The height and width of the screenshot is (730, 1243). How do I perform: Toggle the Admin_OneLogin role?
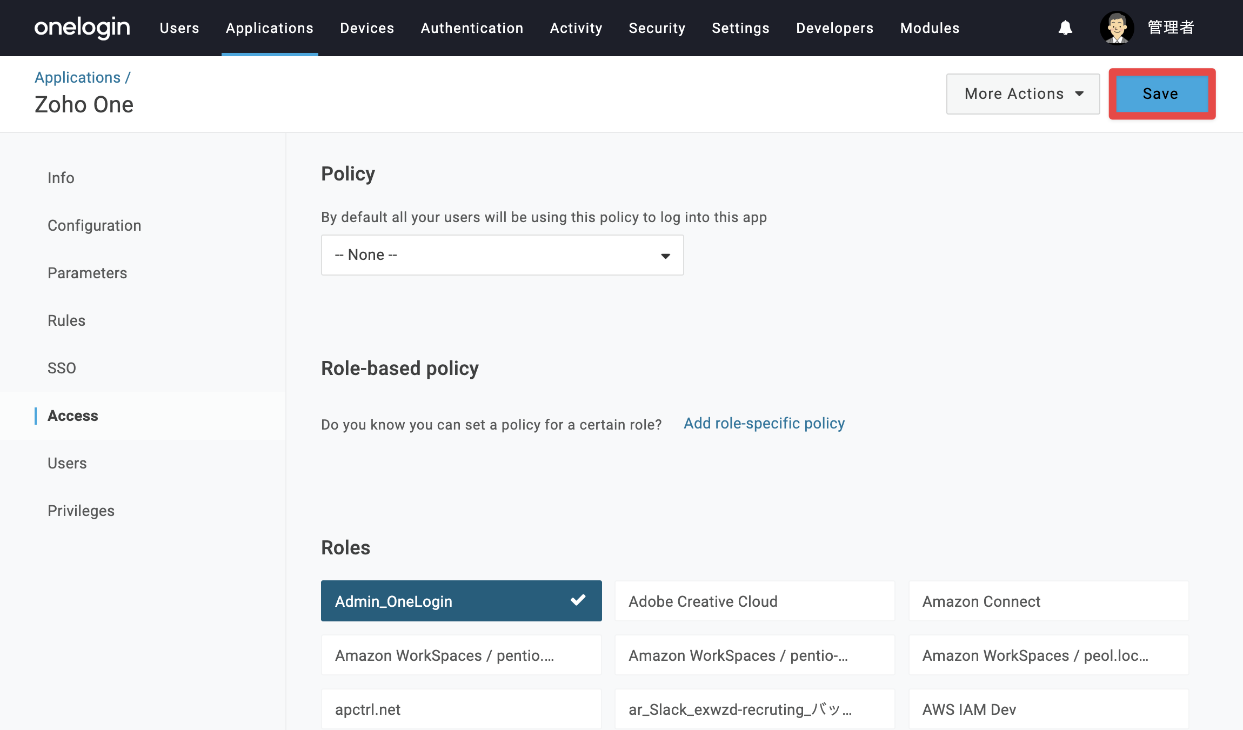(x=461, y=601)
